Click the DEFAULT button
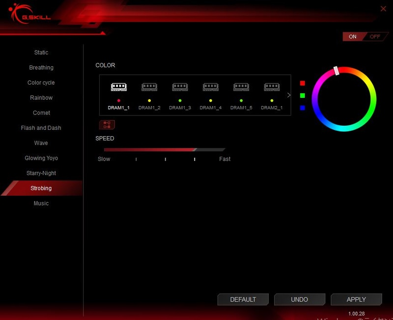Image resolution: width=393 pixels, height=320 pixels. 243,299
